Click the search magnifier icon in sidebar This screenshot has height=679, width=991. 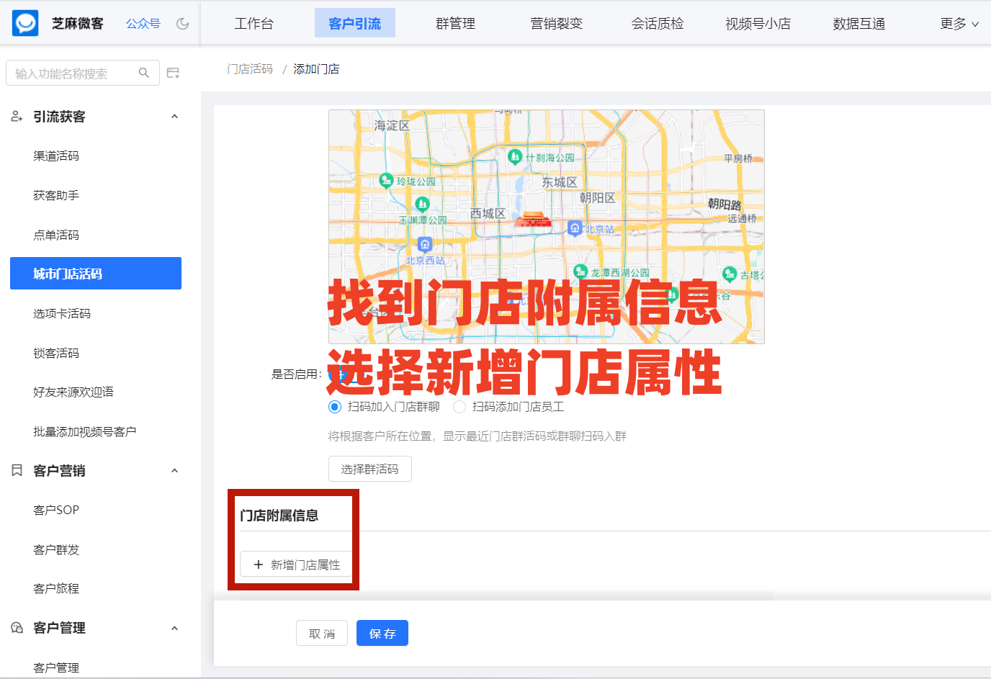144,73
